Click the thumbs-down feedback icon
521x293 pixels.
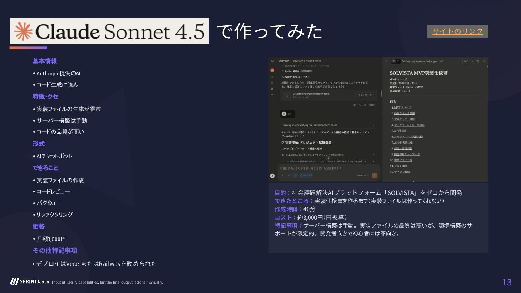tap(365, 105)
